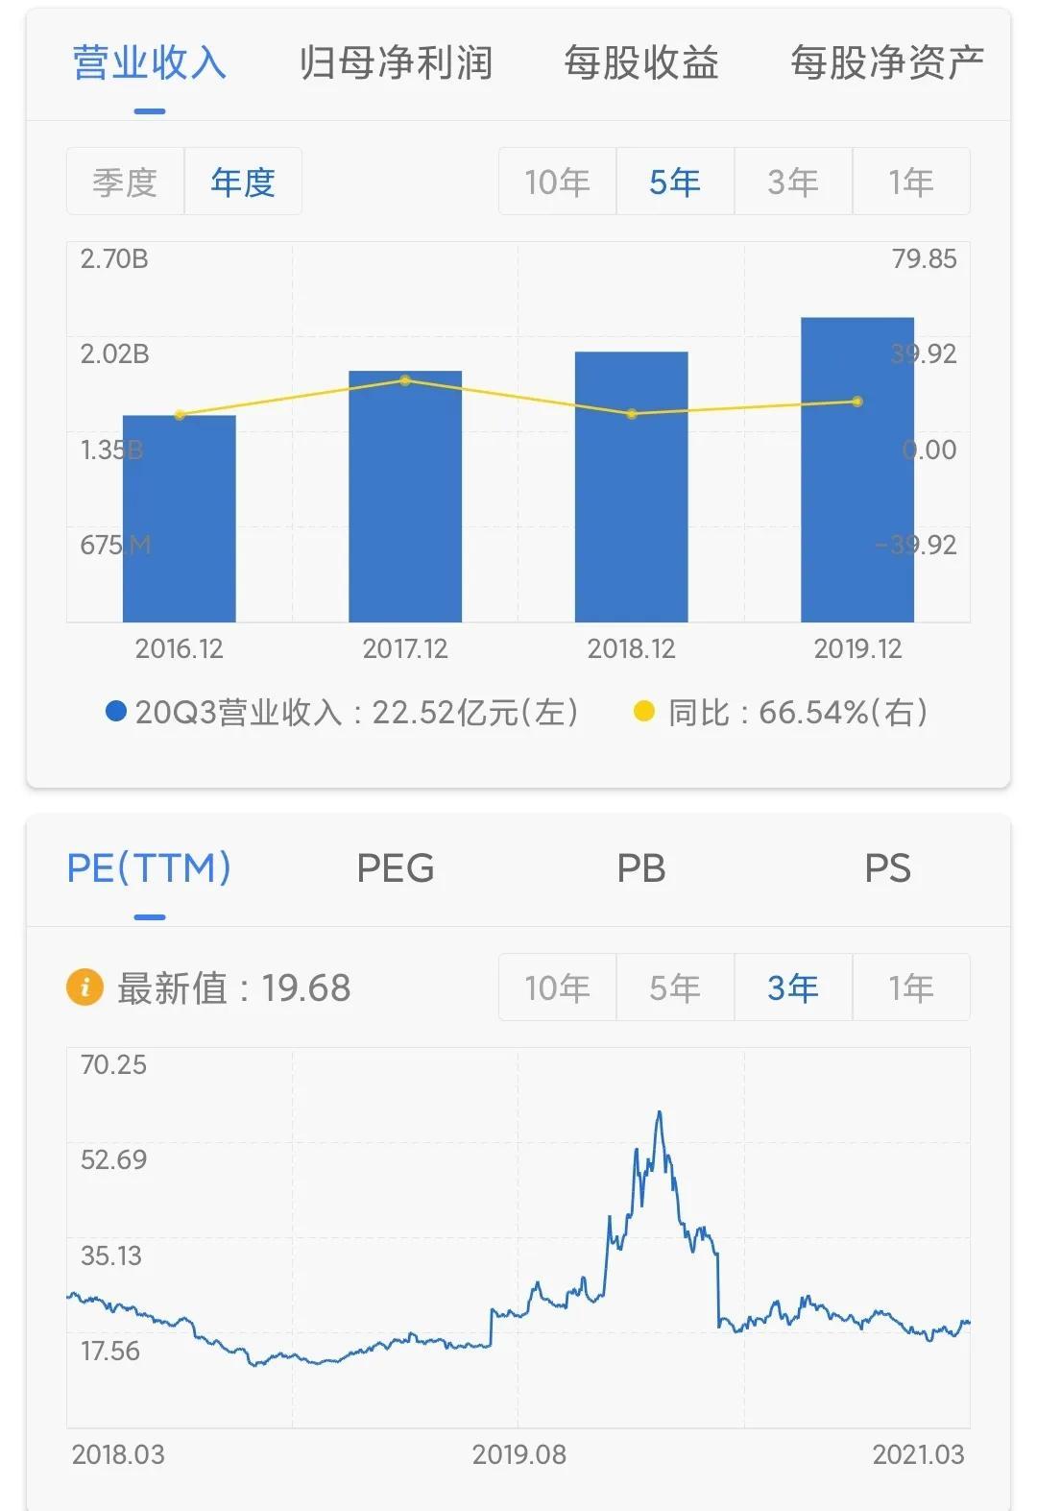Tap the 2019.12 revenue bar

coord(857,471)
